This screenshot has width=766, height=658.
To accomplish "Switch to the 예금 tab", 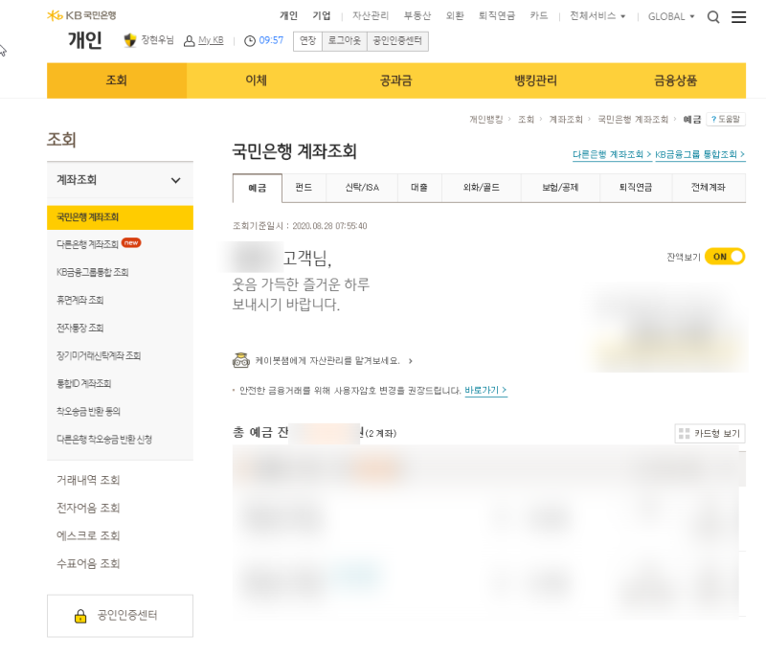I will pos(258,188).
